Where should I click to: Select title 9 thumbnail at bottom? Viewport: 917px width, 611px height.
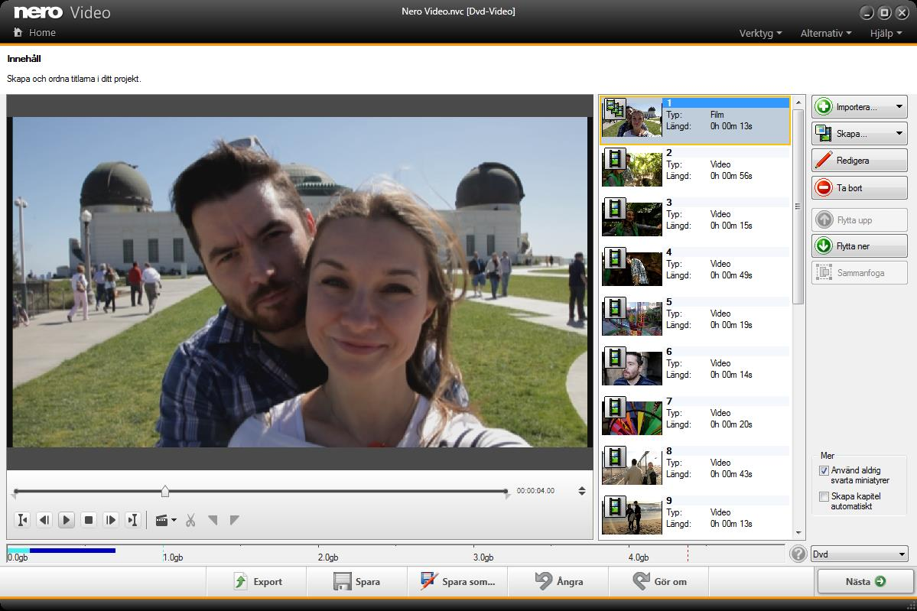632,515
